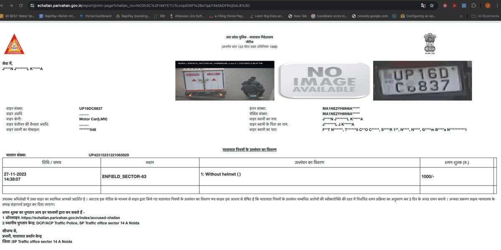Open the Candidate score in... bookmark
This screenshot has width=501, height=250.
pos(329,16)
